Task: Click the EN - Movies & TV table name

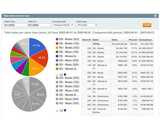Action: point(100,91)
